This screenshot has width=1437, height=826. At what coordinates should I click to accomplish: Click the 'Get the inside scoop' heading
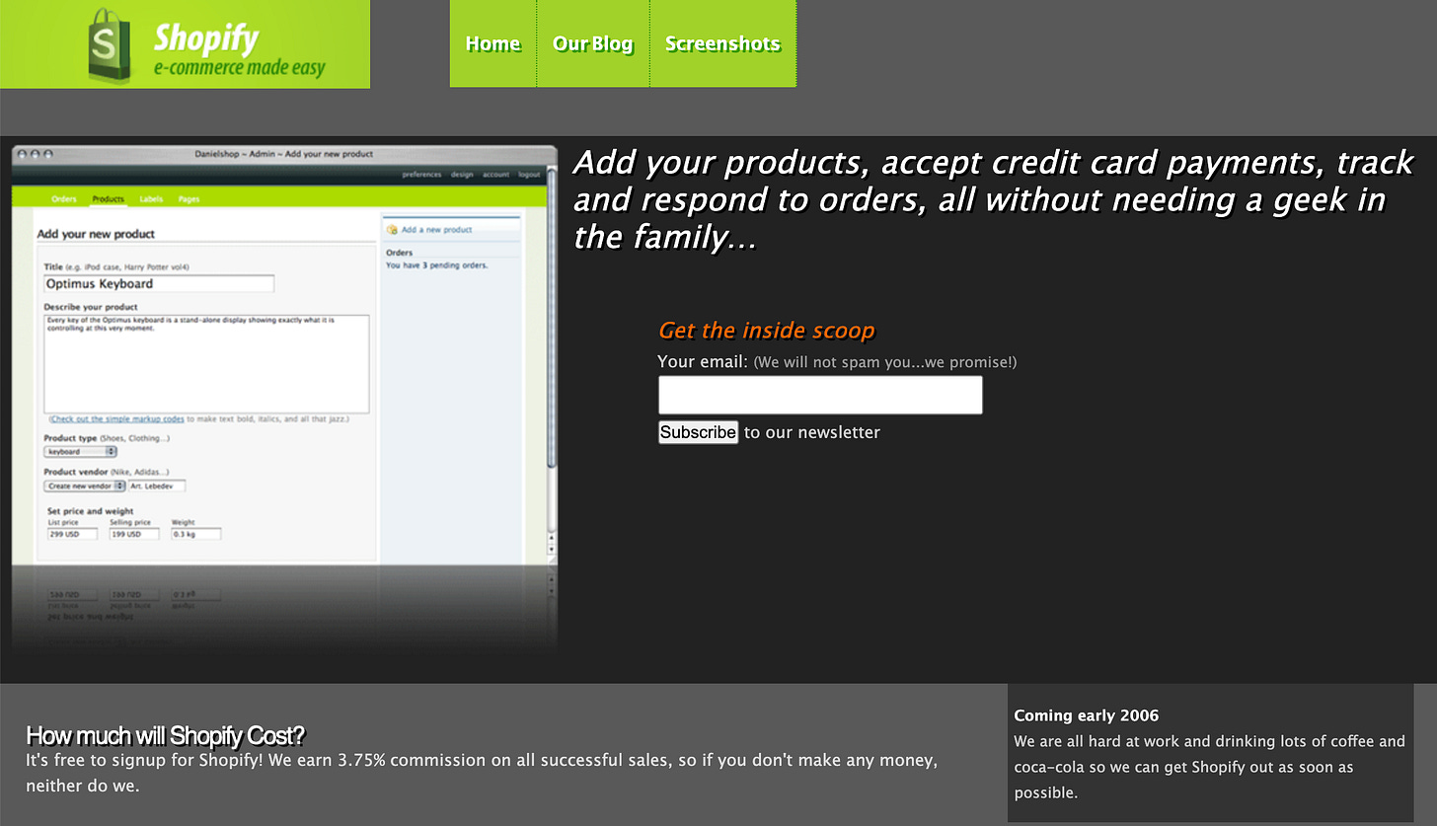click(767, 331)
